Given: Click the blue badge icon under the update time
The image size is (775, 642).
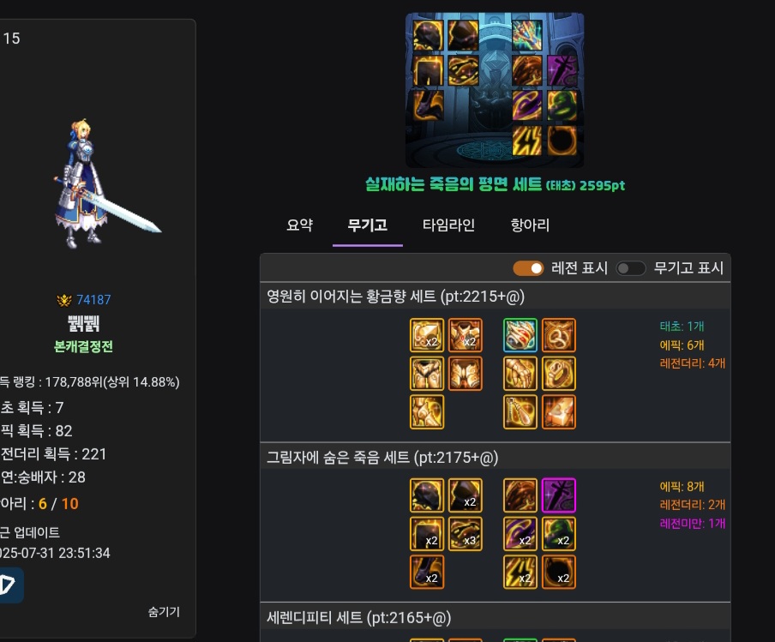Looking at the screenshot, I should point(9,585).
